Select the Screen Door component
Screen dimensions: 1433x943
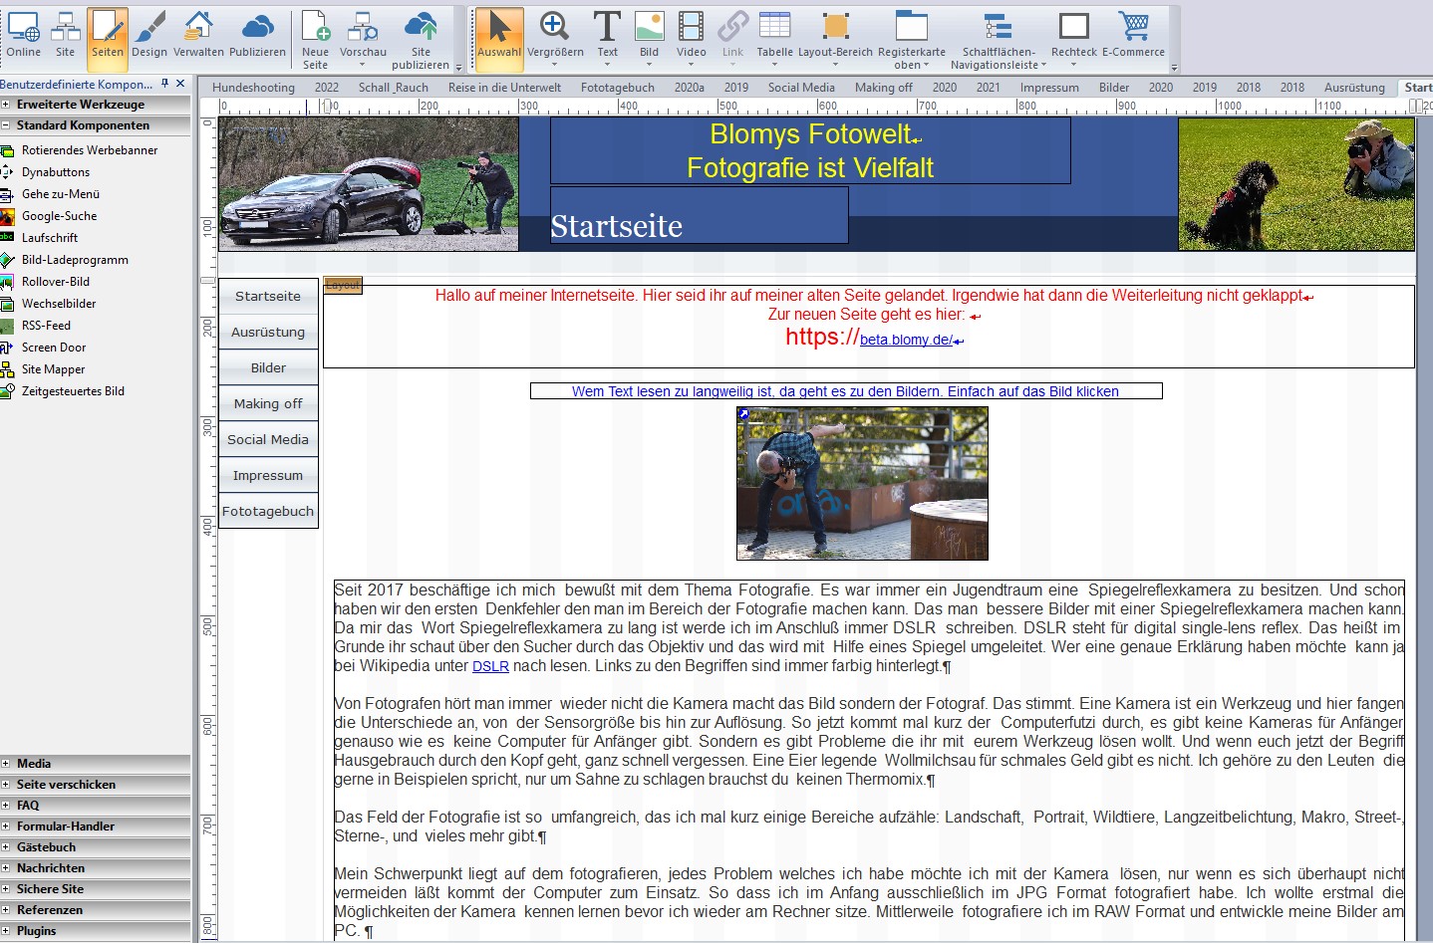54,348
